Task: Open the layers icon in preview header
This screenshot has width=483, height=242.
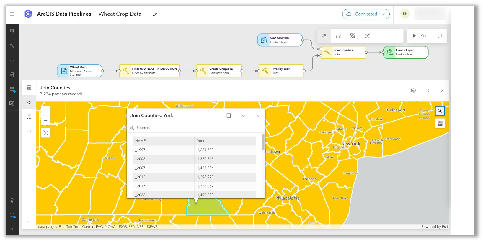Action: coord(413,91)
